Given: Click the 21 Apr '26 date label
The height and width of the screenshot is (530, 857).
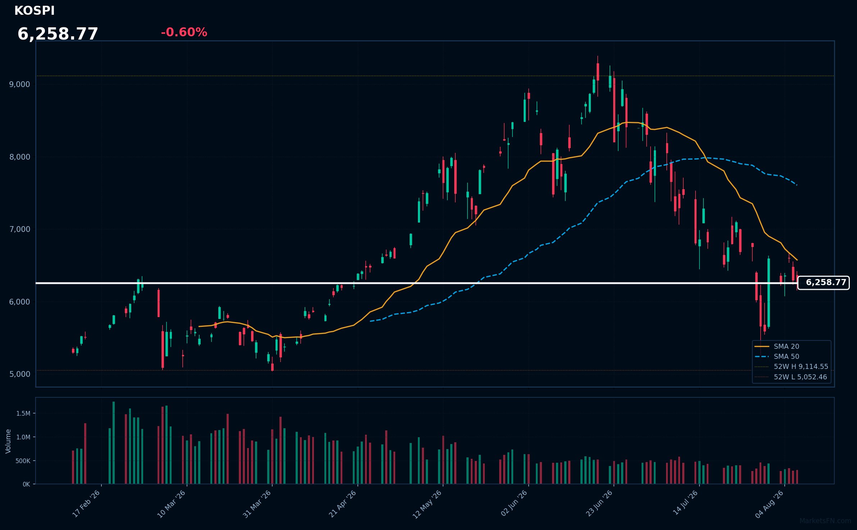Looking at the screenshot, I should pos(342,504).
